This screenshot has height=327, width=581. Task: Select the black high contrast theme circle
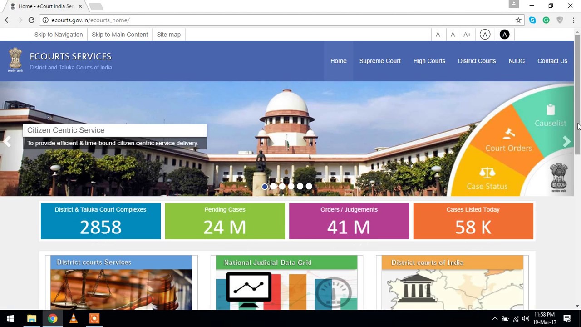[x=504, y=35]
